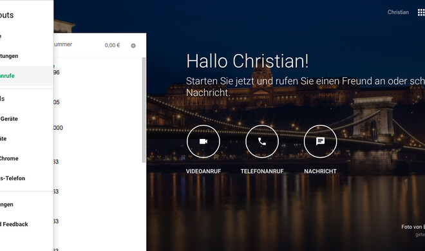Screen dimensions: 425x251
Task: Click the 'Hallo Christian!' heading
Action: (247, 61)
